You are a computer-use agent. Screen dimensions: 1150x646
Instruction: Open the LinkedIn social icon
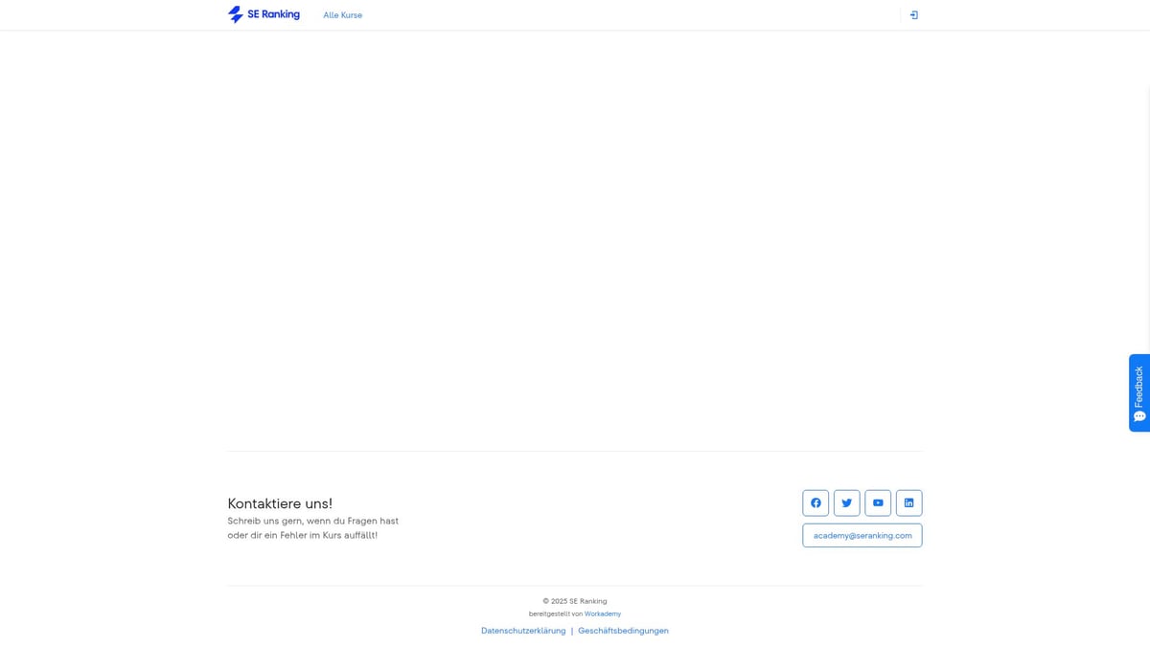click(x=908, y=502)
